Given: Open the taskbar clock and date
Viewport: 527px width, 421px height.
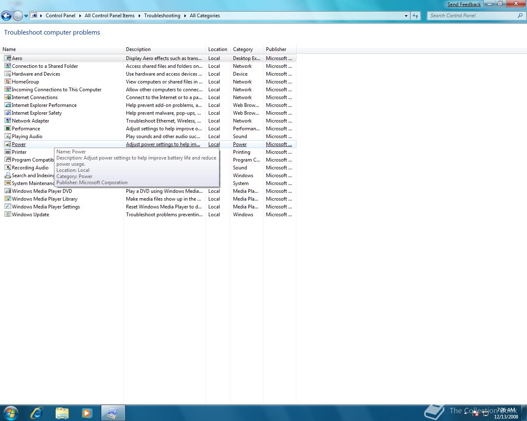Looking at the screenshot, I should pos(506,413).
